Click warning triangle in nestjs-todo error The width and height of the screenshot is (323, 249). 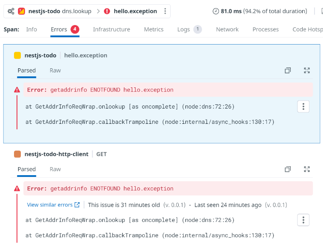(17, 90)
